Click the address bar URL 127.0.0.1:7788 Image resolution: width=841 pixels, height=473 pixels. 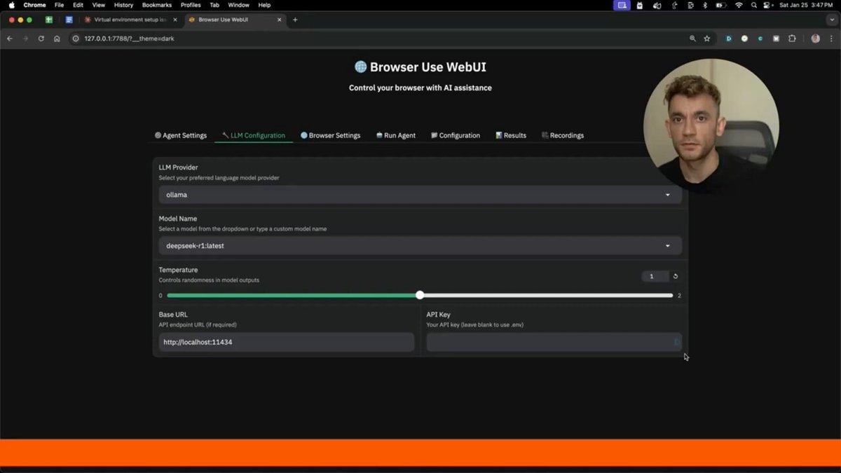[129, 39]
